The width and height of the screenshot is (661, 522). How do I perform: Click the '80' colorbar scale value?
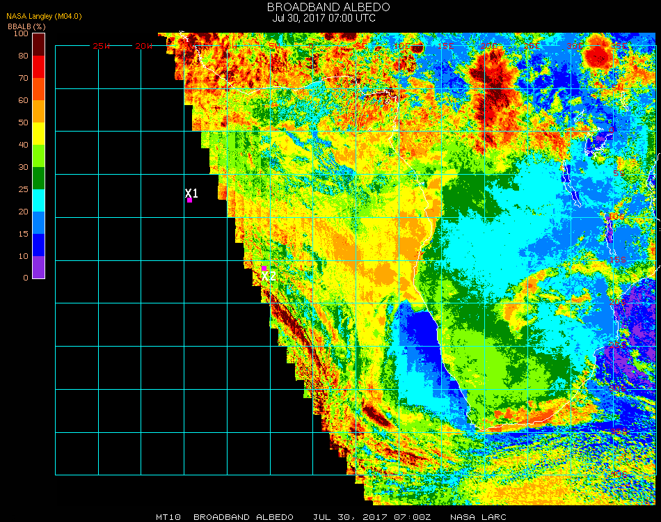coord(23,56)
